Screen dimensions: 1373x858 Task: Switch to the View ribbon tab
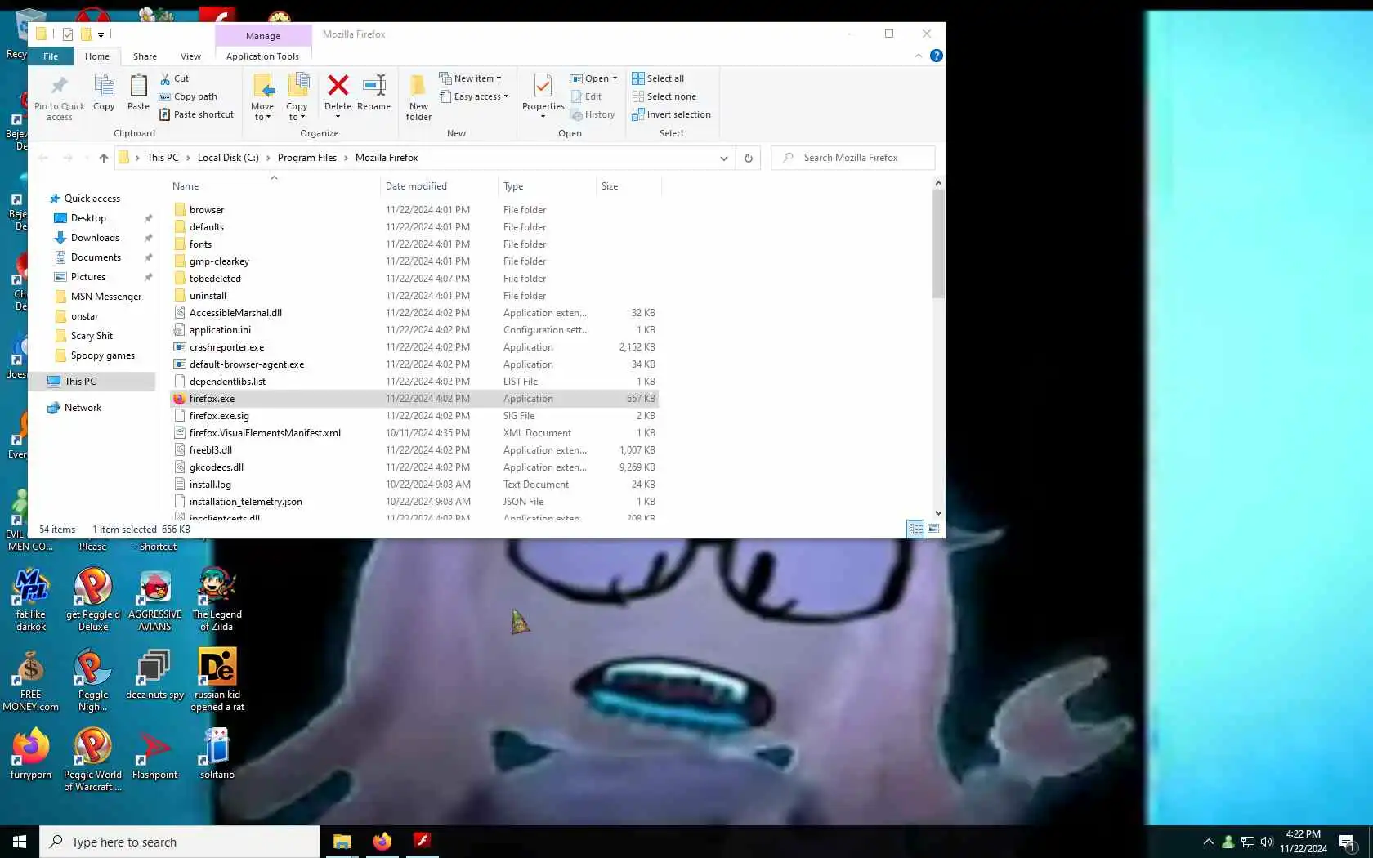190,56
